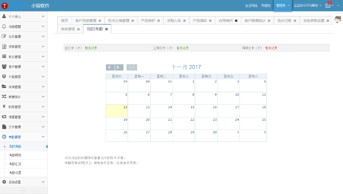Click the 客户管理 people icon

[x=4, y=66]
